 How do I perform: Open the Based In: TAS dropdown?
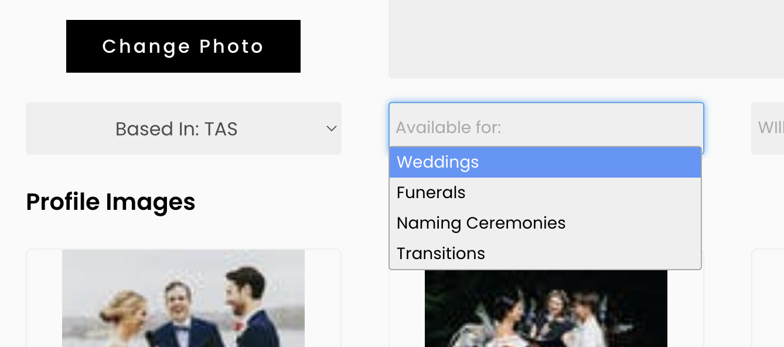[183, 128]
